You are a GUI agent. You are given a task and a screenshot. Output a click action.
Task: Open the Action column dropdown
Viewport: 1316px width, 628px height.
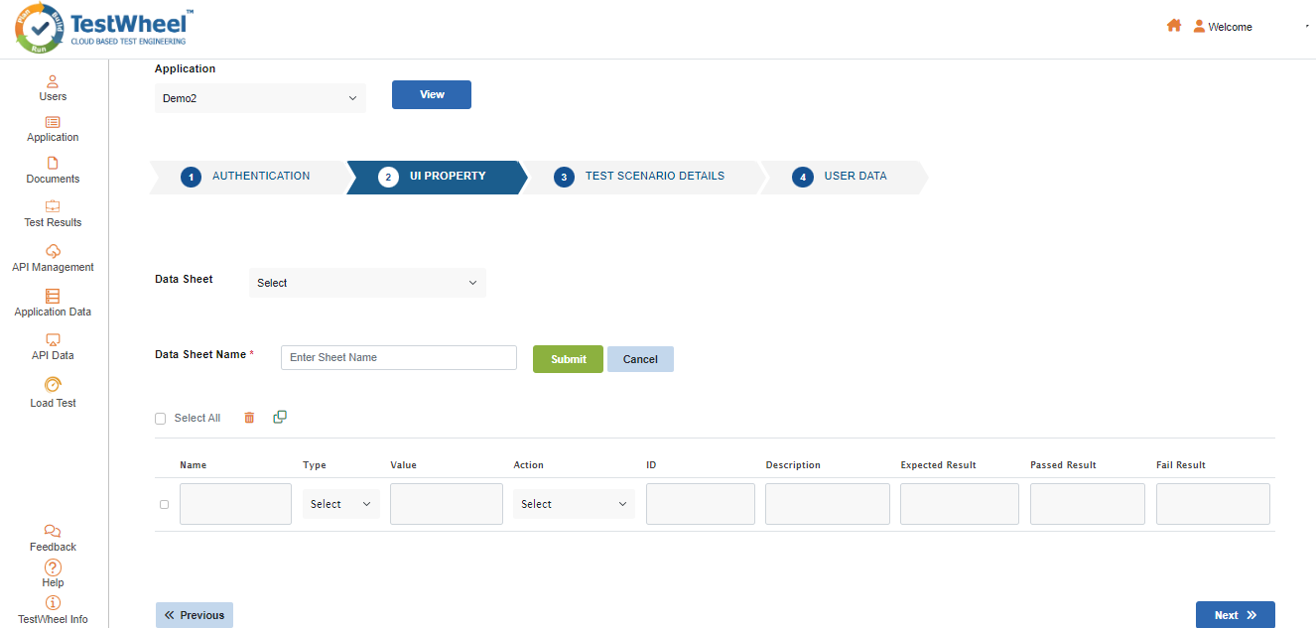click(574, 504)
